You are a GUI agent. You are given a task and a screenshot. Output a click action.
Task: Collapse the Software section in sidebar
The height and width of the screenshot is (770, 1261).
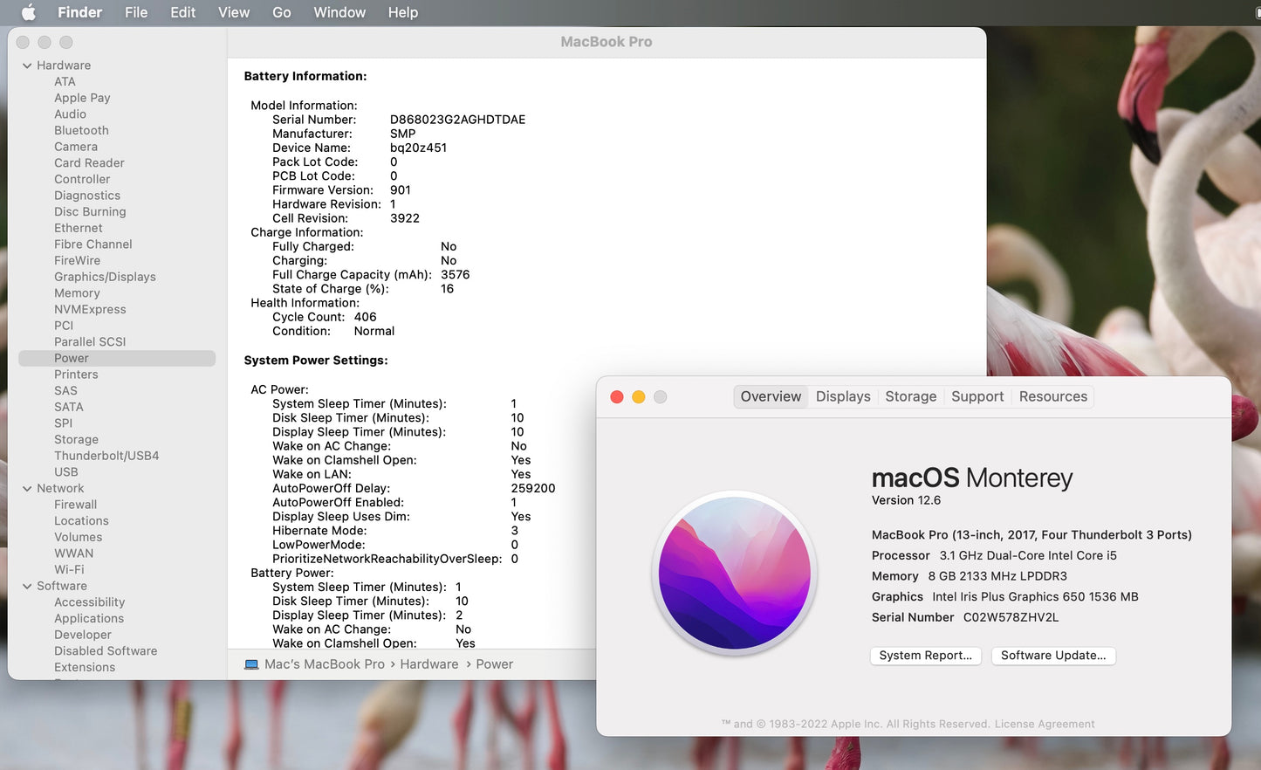click(27, 587)
